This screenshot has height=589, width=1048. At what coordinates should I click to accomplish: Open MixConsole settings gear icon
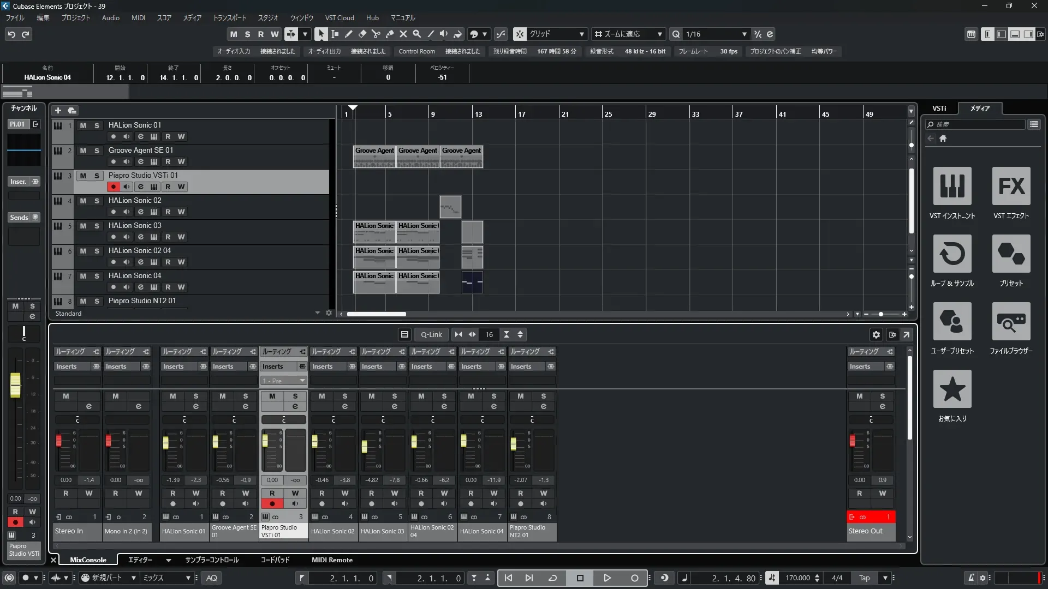pos(876,335)
